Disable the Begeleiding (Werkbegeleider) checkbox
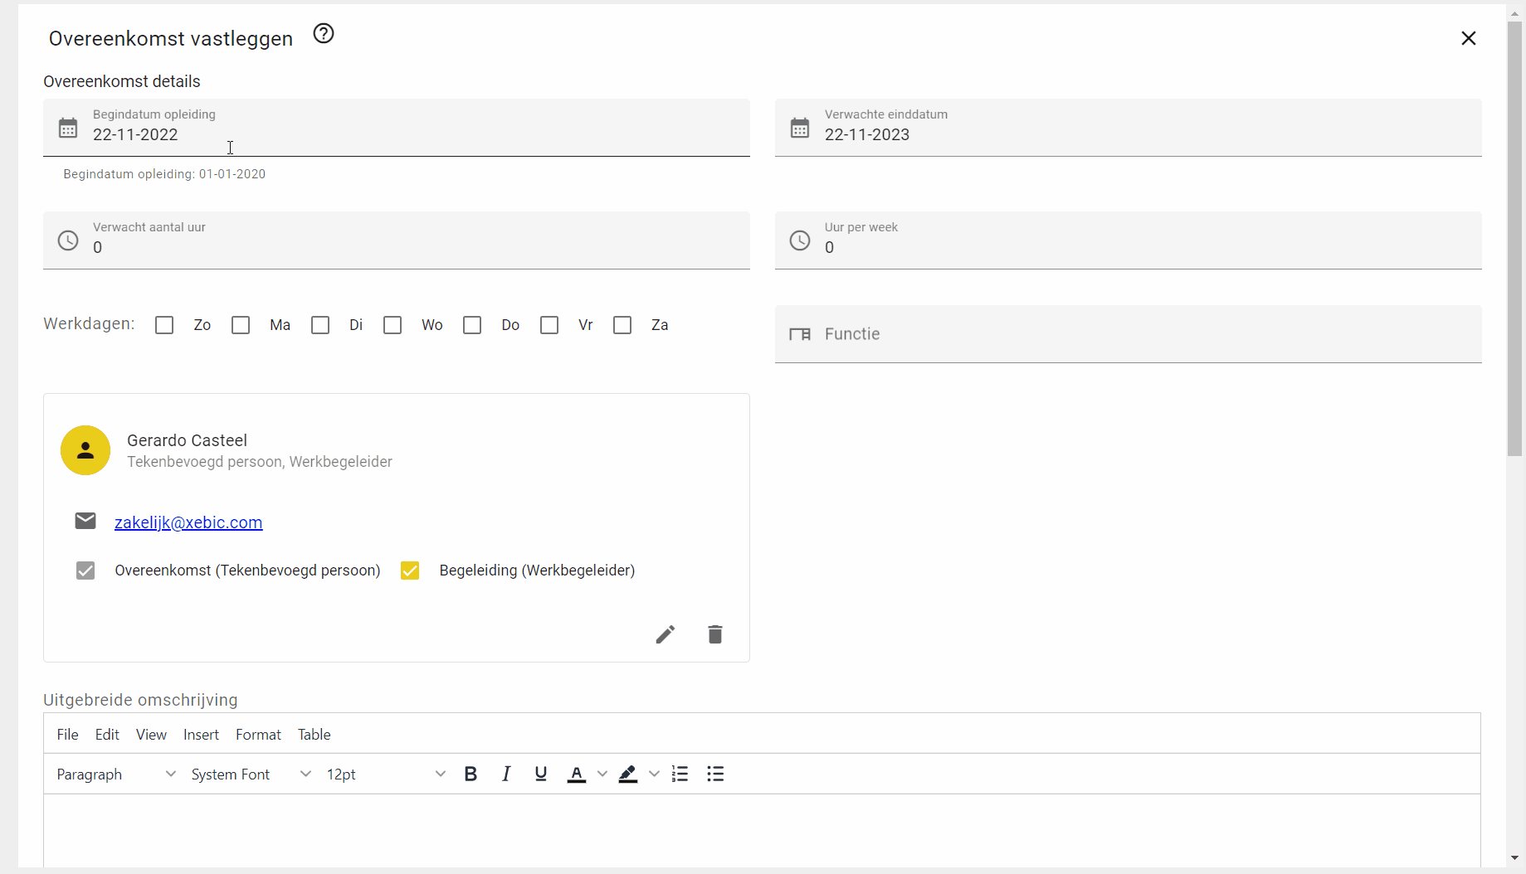 tap(410, 571)
